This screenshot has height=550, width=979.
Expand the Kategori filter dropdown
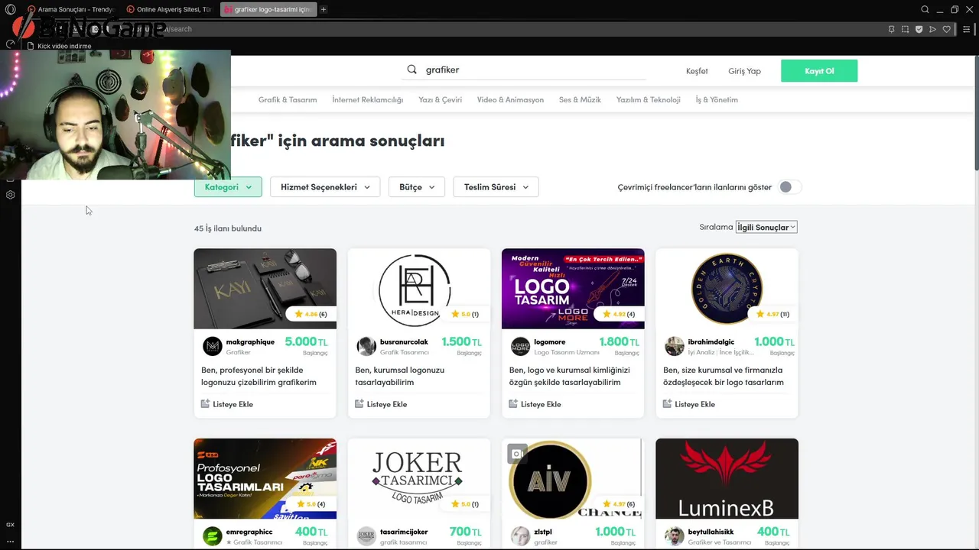[228, 187]
